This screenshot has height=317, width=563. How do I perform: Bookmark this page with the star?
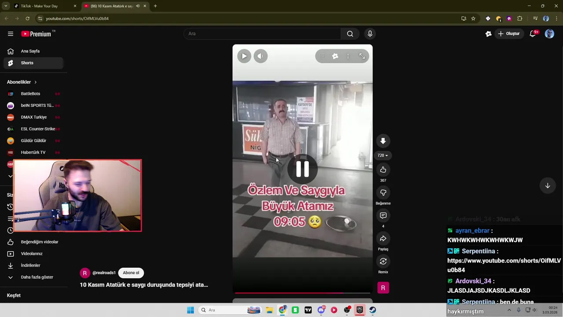pyautogui.click(x=473, y=18)
